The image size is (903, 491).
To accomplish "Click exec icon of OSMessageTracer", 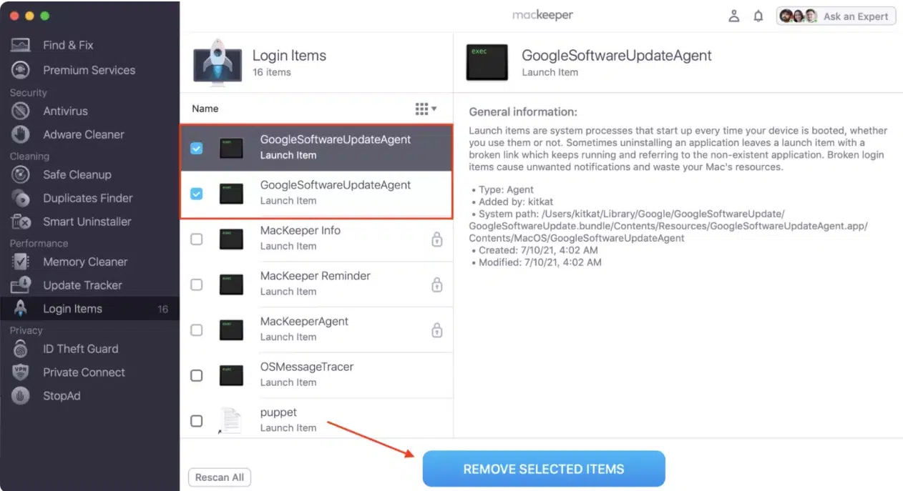I will click(x=231, y=375).
